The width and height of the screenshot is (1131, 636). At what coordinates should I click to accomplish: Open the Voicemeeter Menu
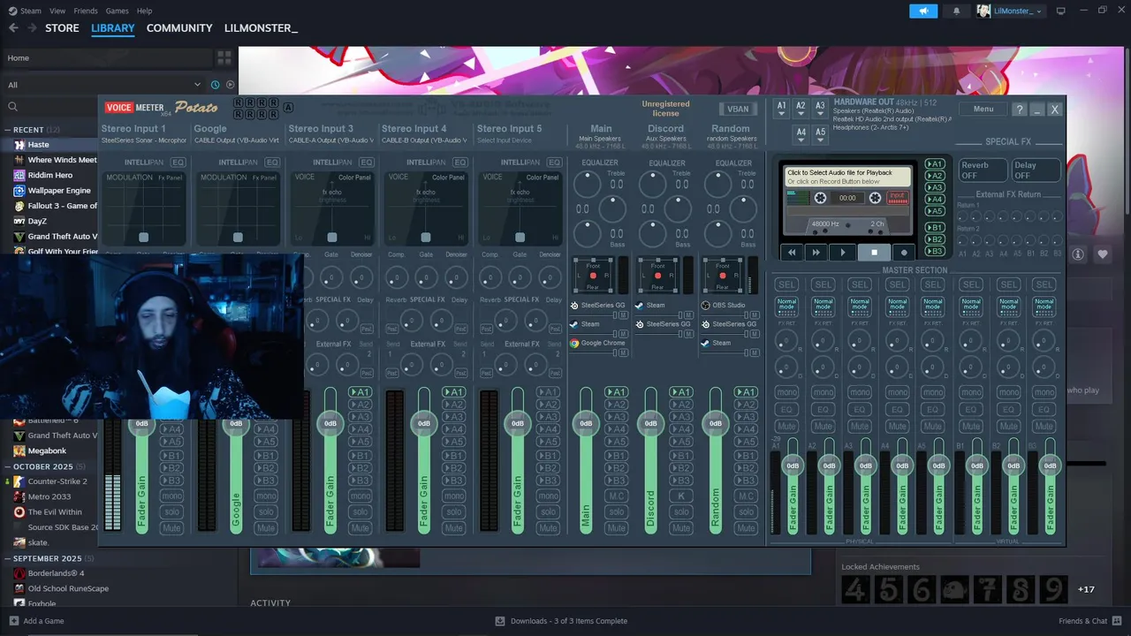983,110
